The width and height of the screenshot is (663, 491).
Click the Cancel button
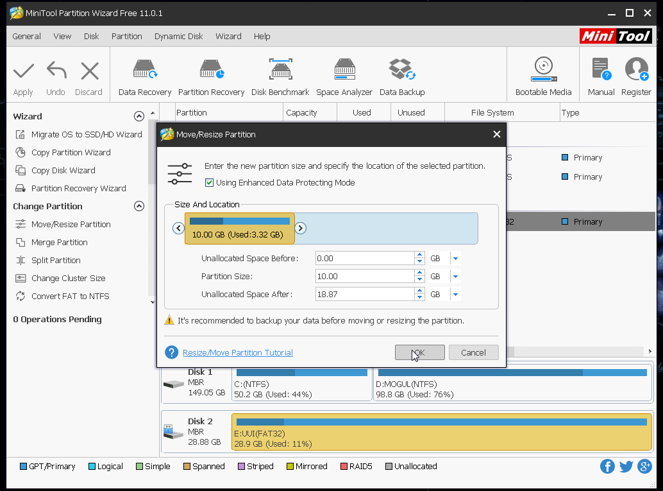474,352
